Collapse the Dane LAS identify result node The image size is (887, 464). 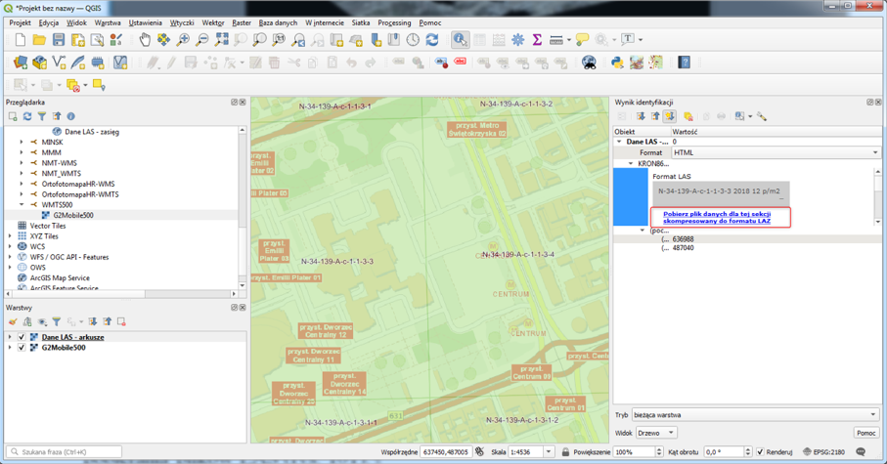[619, 142]
